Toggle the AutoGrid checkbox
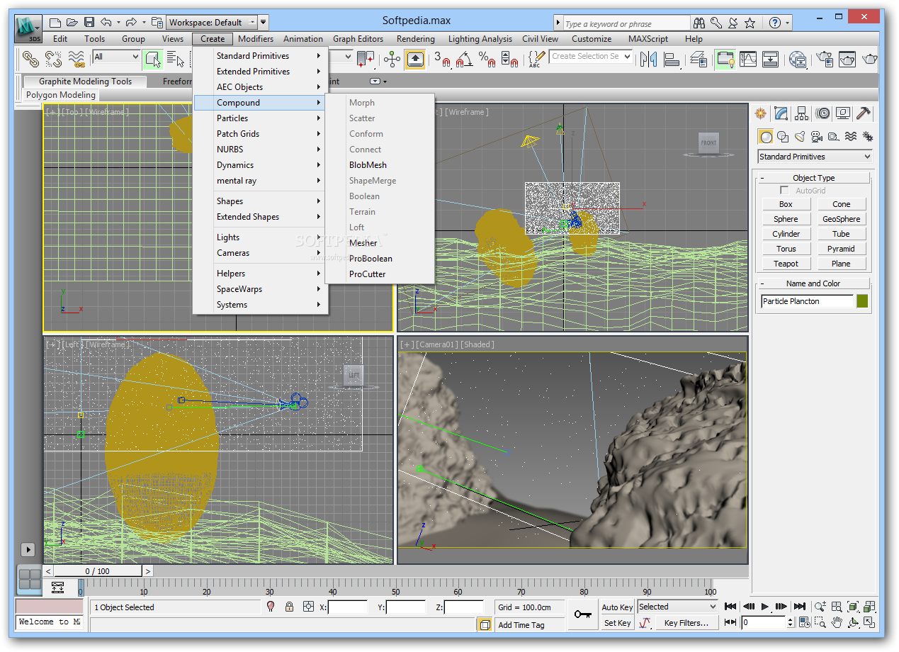 click(x=784, y=191)
